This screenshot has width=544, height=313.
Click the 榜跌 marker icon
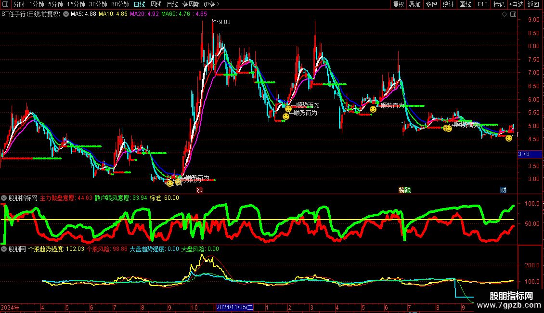(x=404, y=190)
